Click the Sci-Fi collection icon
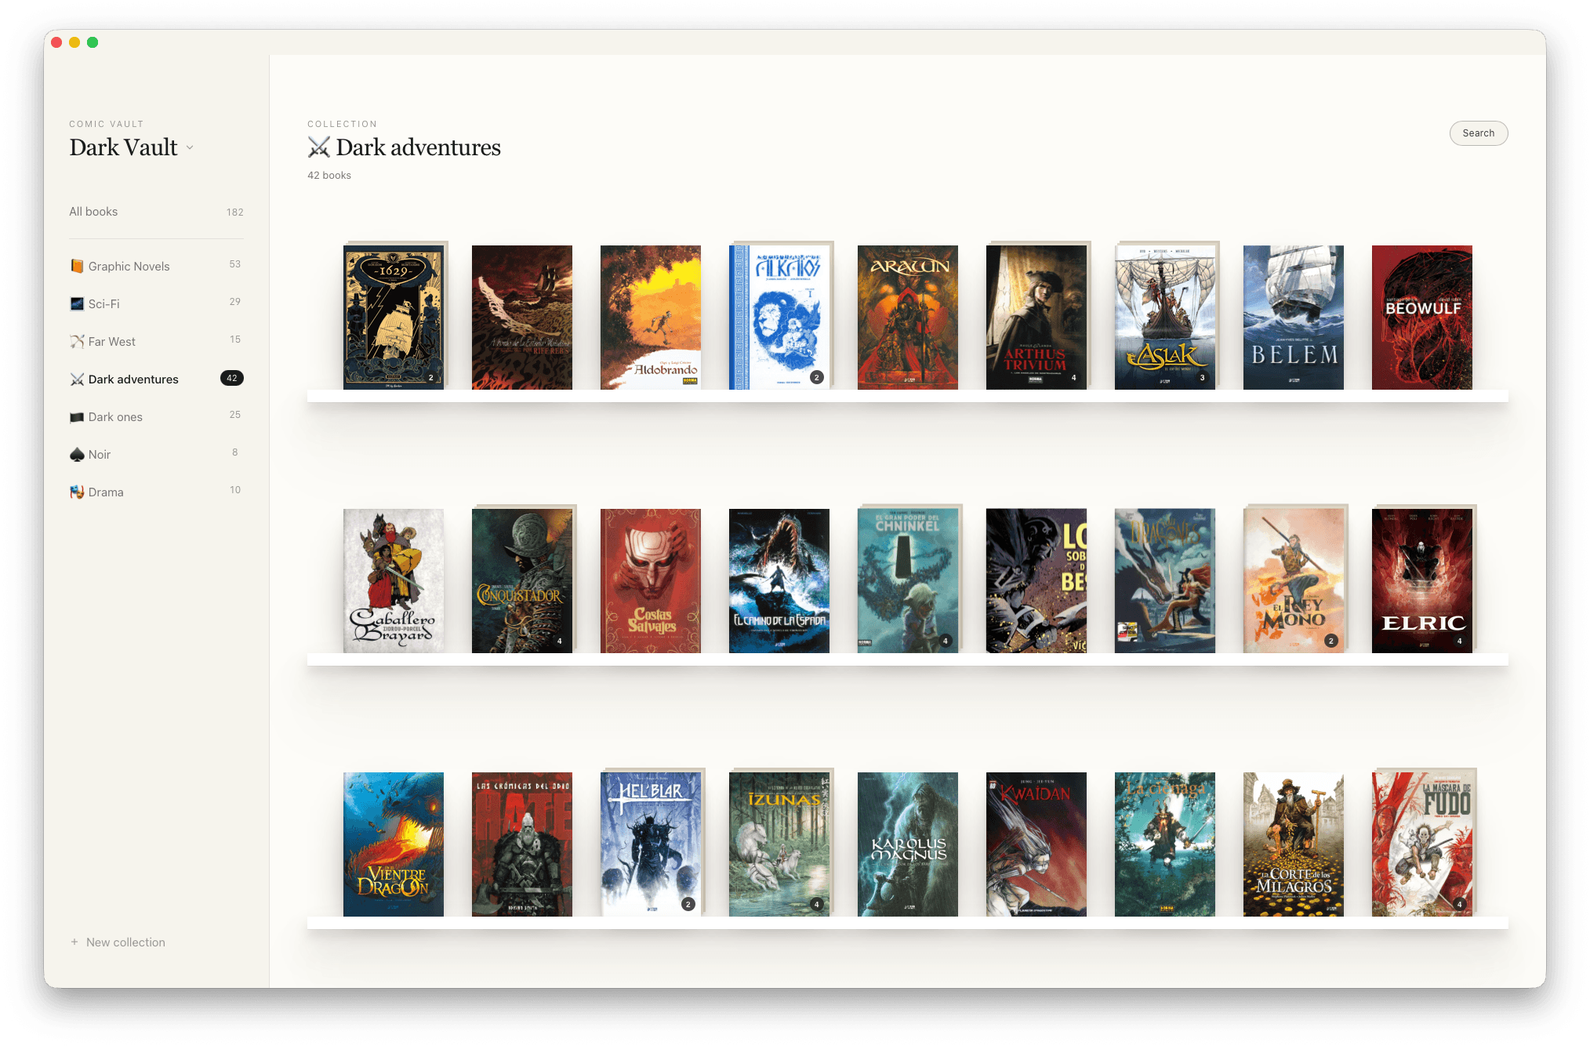 pyautogui.click(x=77, y=304)
